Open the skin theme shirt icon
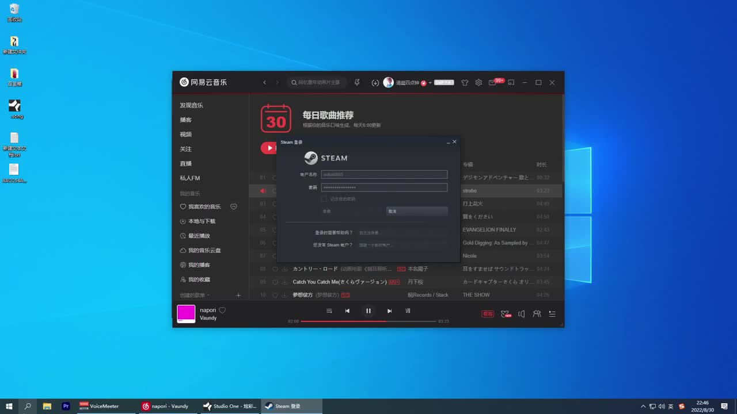 [465, 83]
